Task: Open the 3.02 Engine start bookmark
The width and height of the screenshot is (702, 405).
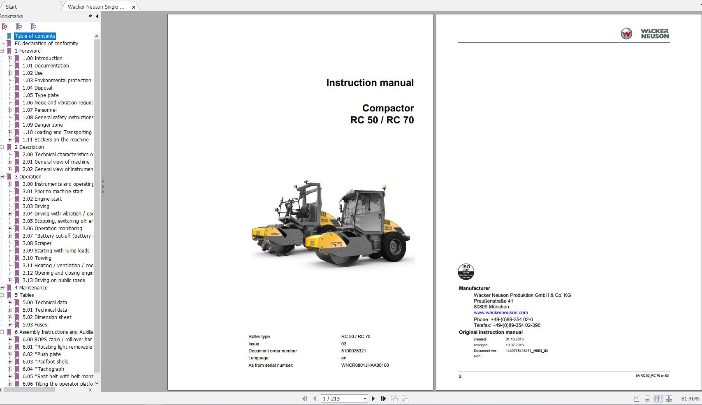Action: click(42, 199)
